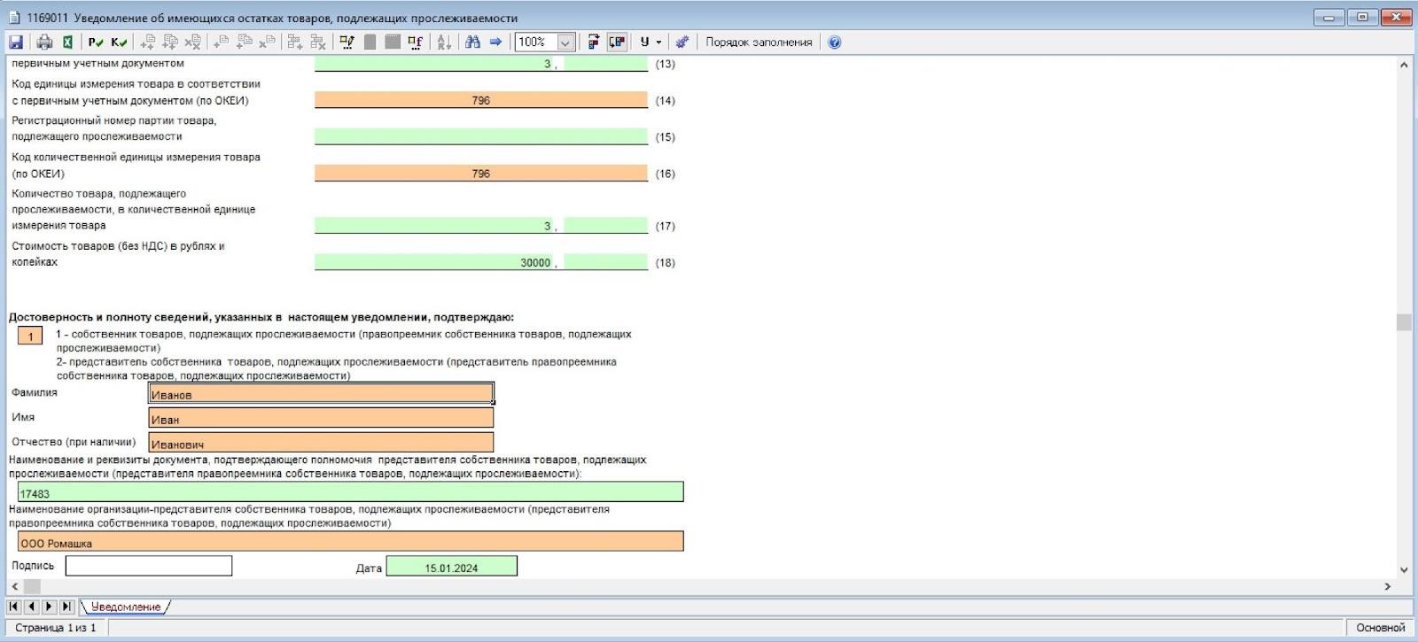The height and width of the screenshot is (642, 1418).
Task: Run the green K check icon
Action: pyautogui.click(x=119, y=42)
